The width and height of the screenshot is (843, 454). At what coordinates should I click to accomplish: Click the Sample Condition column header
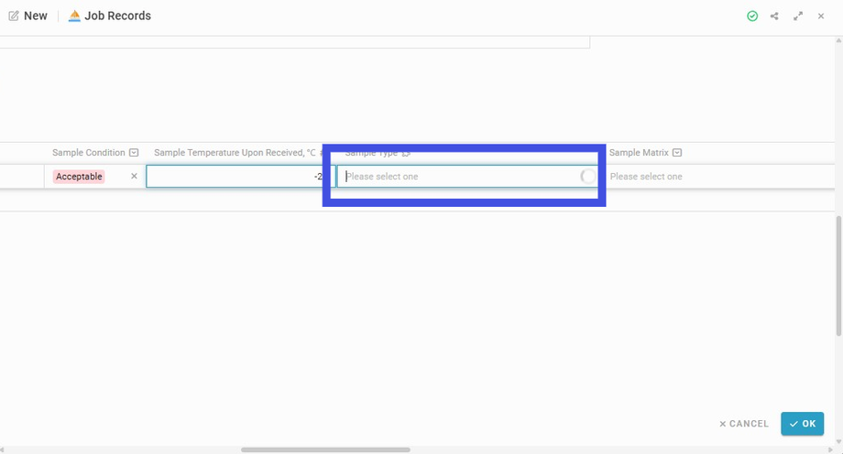(89, 153)
